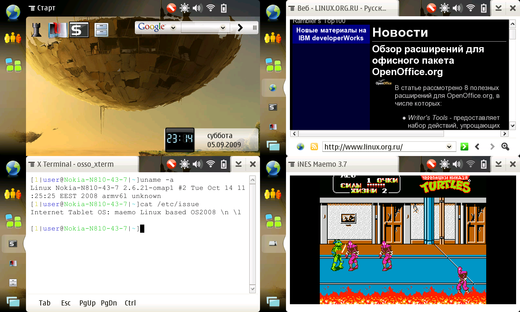
Task: Click the globe icon in browser bottom toolbar
Action: point(301,147)
